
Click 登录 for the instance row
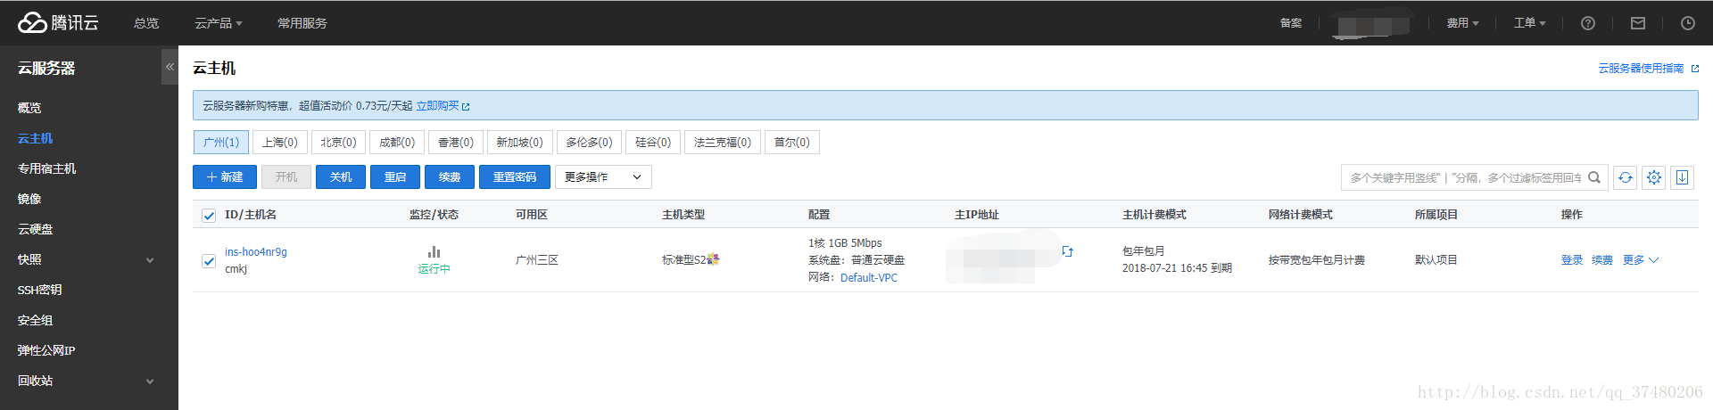tap(1572, 260)
